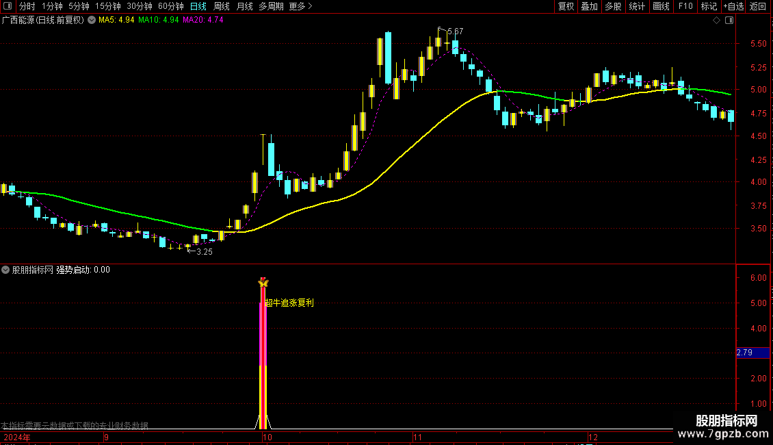This screenshot has height=445, width=773.
Task: Click the 4.50 price axis label
Action: 758,136
